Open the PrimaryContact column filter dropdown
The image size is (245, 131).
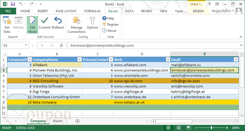(111, 59)
